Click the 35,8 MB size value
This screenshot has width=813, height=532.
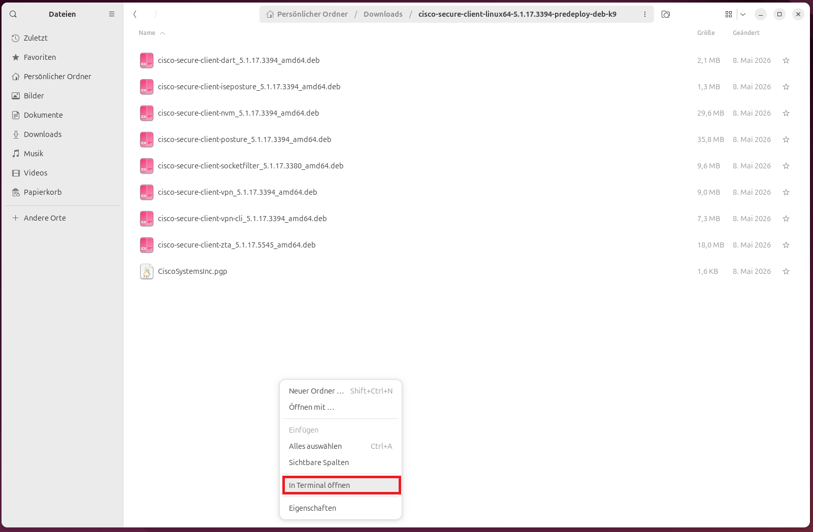(710, 139)
